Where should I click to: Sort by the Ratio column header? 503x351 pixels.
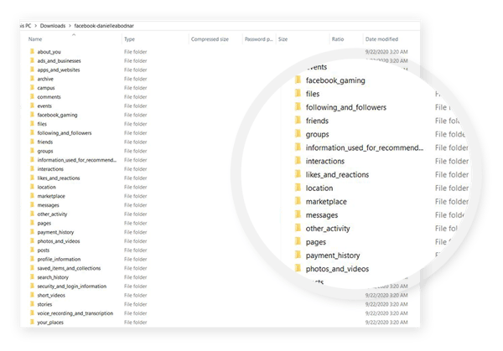point(338,39)
